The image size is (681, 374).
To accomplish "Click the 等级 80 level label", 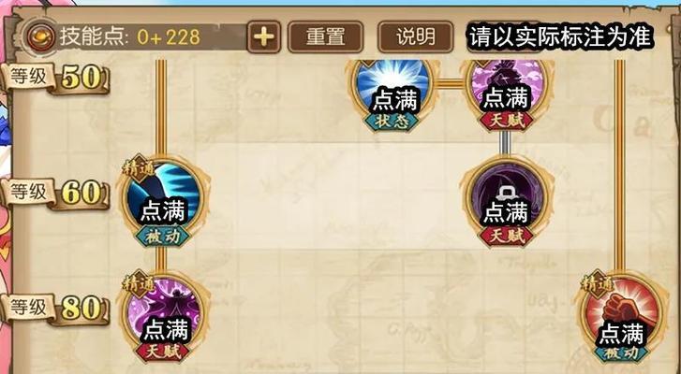I will click(x=54, y=309).
